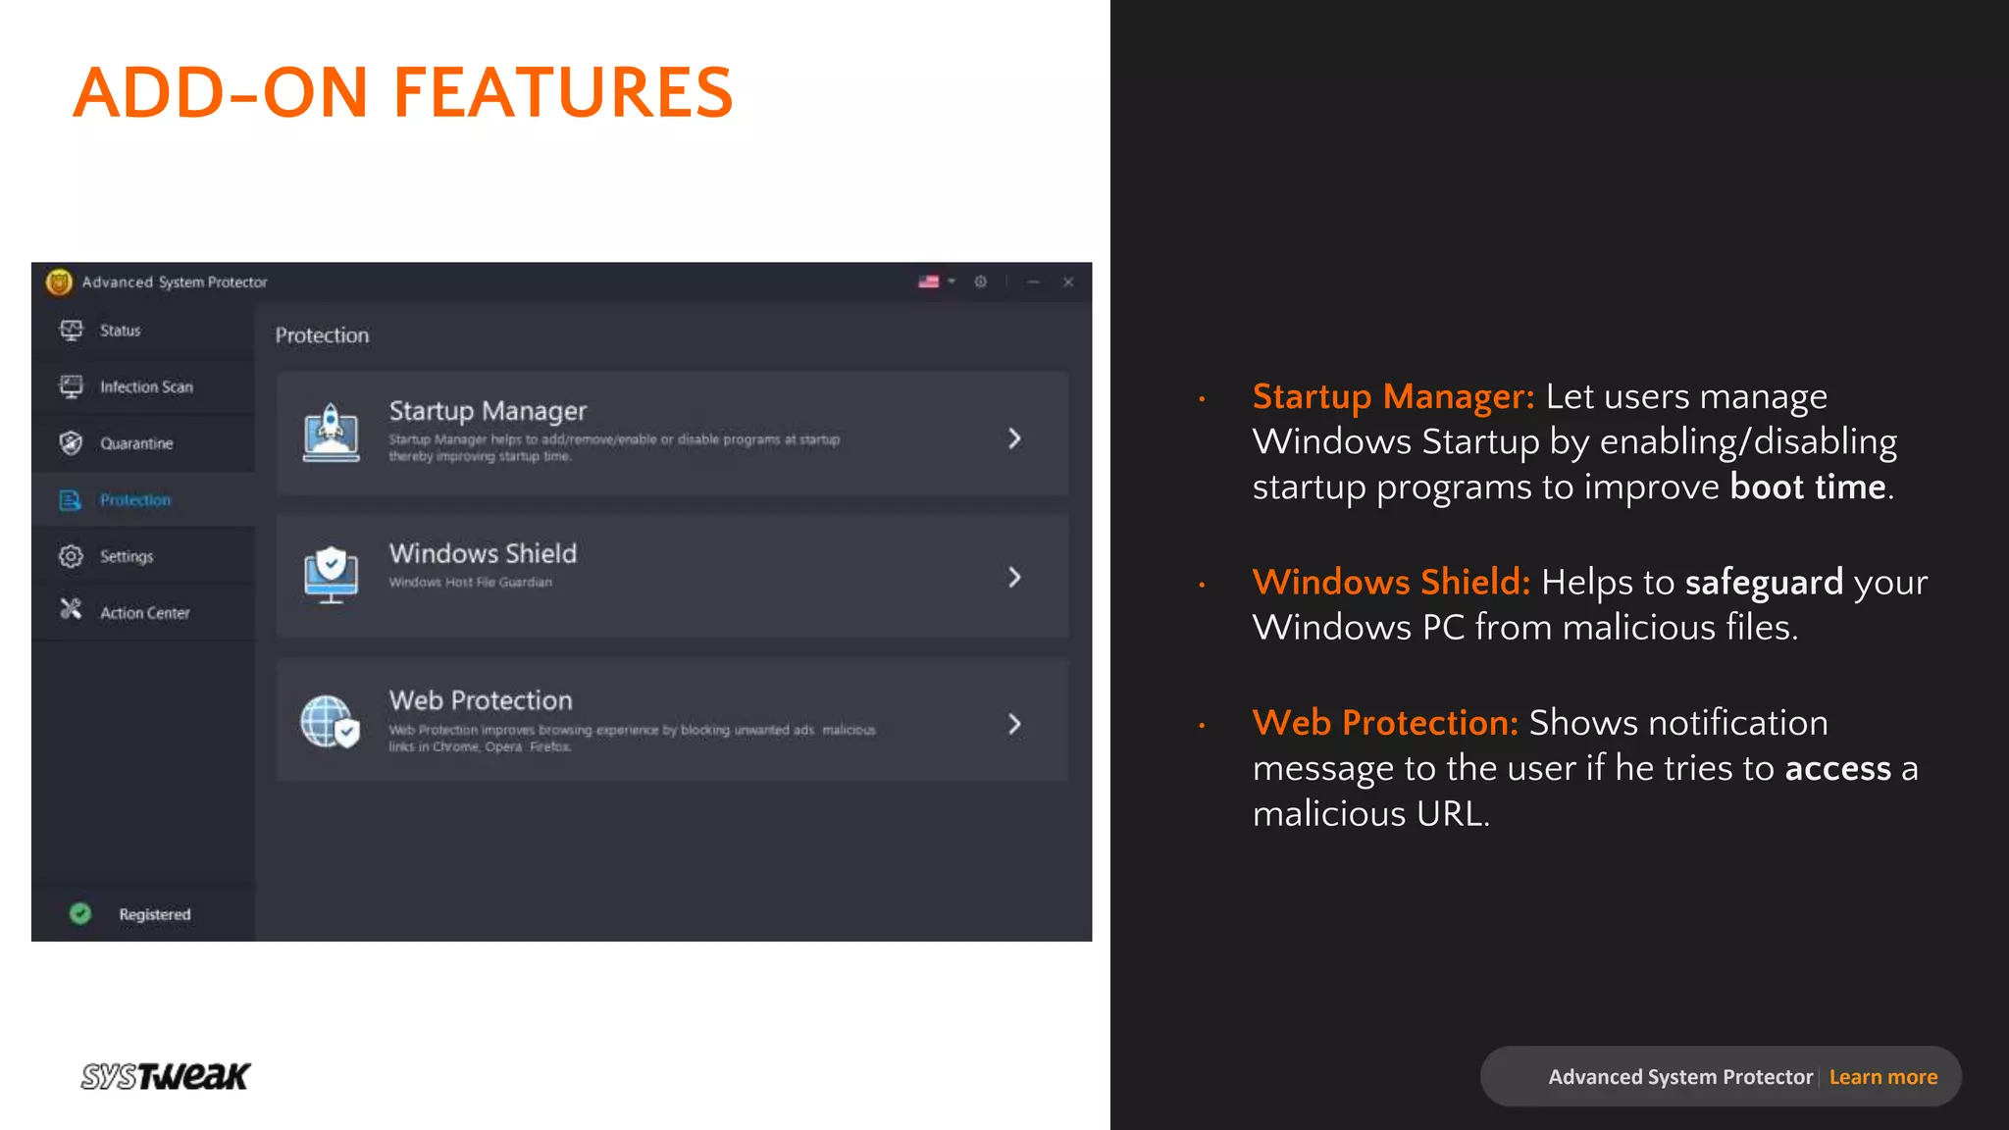Select the Status icon in sidebar
2009x1130 pixels.
click(x=72, y=330)
